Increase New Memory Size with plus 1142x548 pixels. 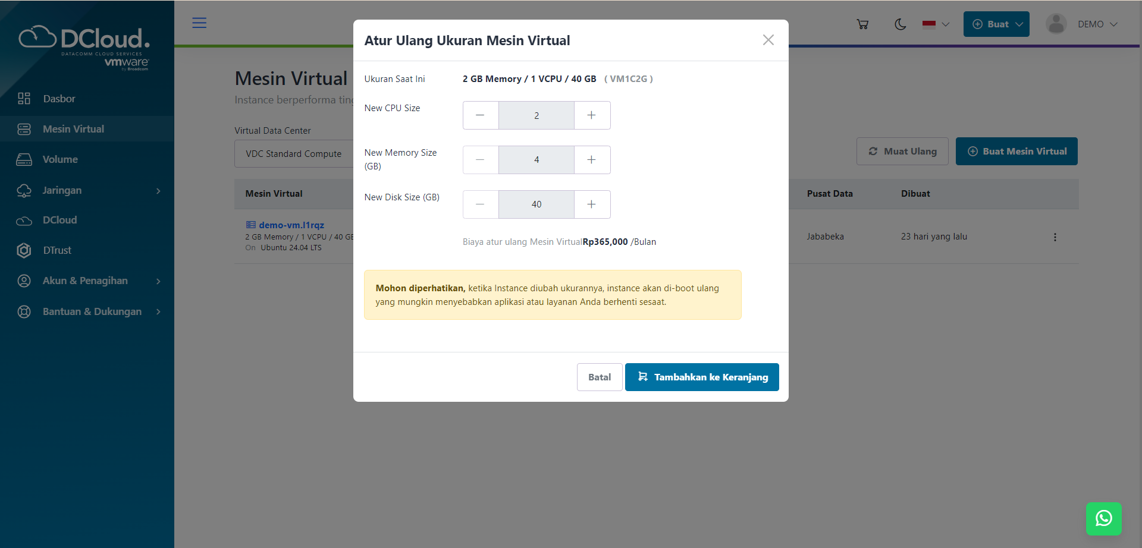(x=592, y=160)
